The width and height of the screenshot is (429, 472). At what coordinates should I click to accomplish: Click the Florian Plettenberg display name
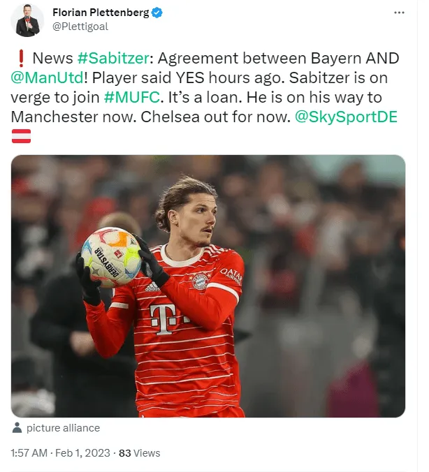101,13
